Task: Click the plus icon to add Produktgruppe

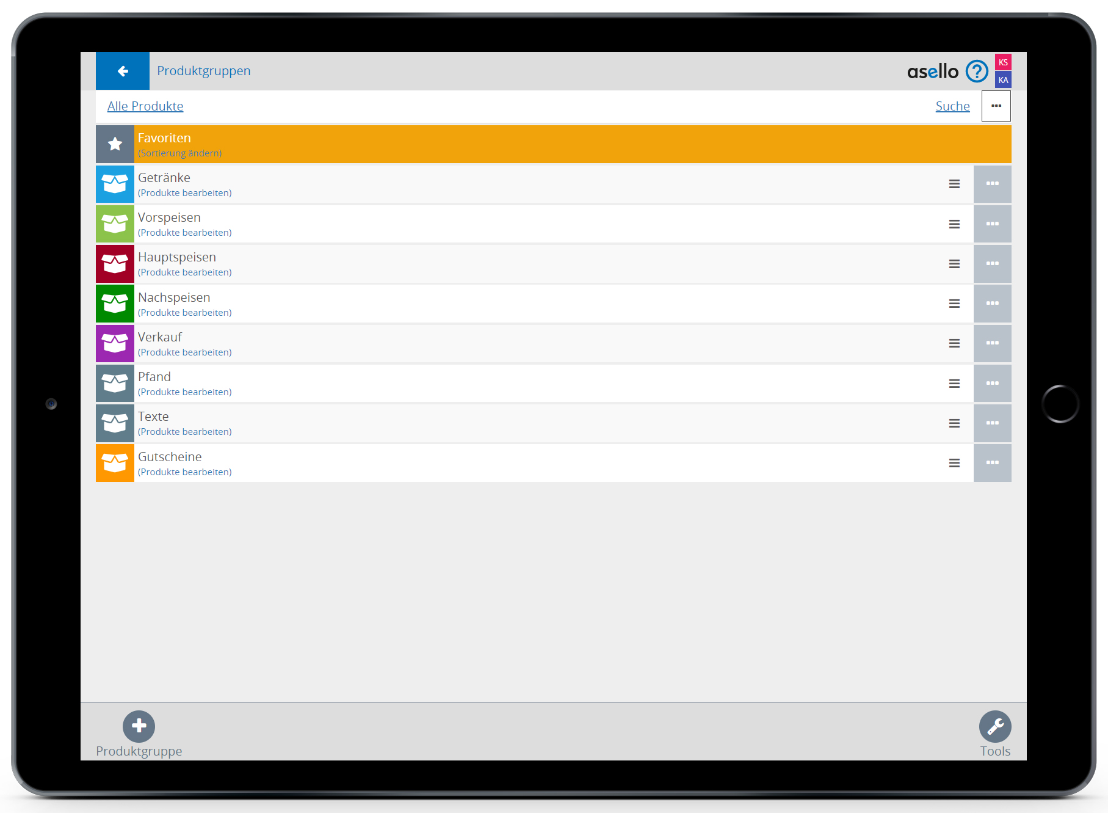Action: [139, 726]
